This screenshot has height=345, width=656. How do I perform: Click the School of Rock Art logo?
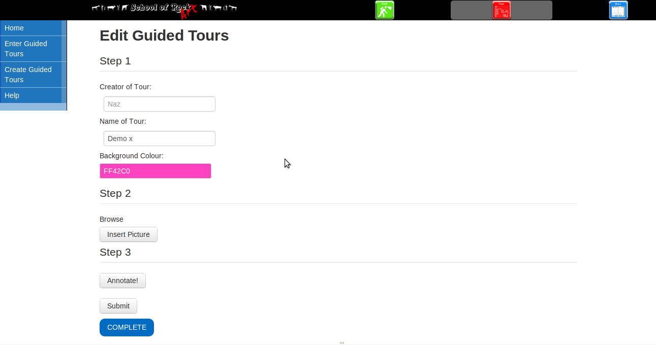pos(165,8)
